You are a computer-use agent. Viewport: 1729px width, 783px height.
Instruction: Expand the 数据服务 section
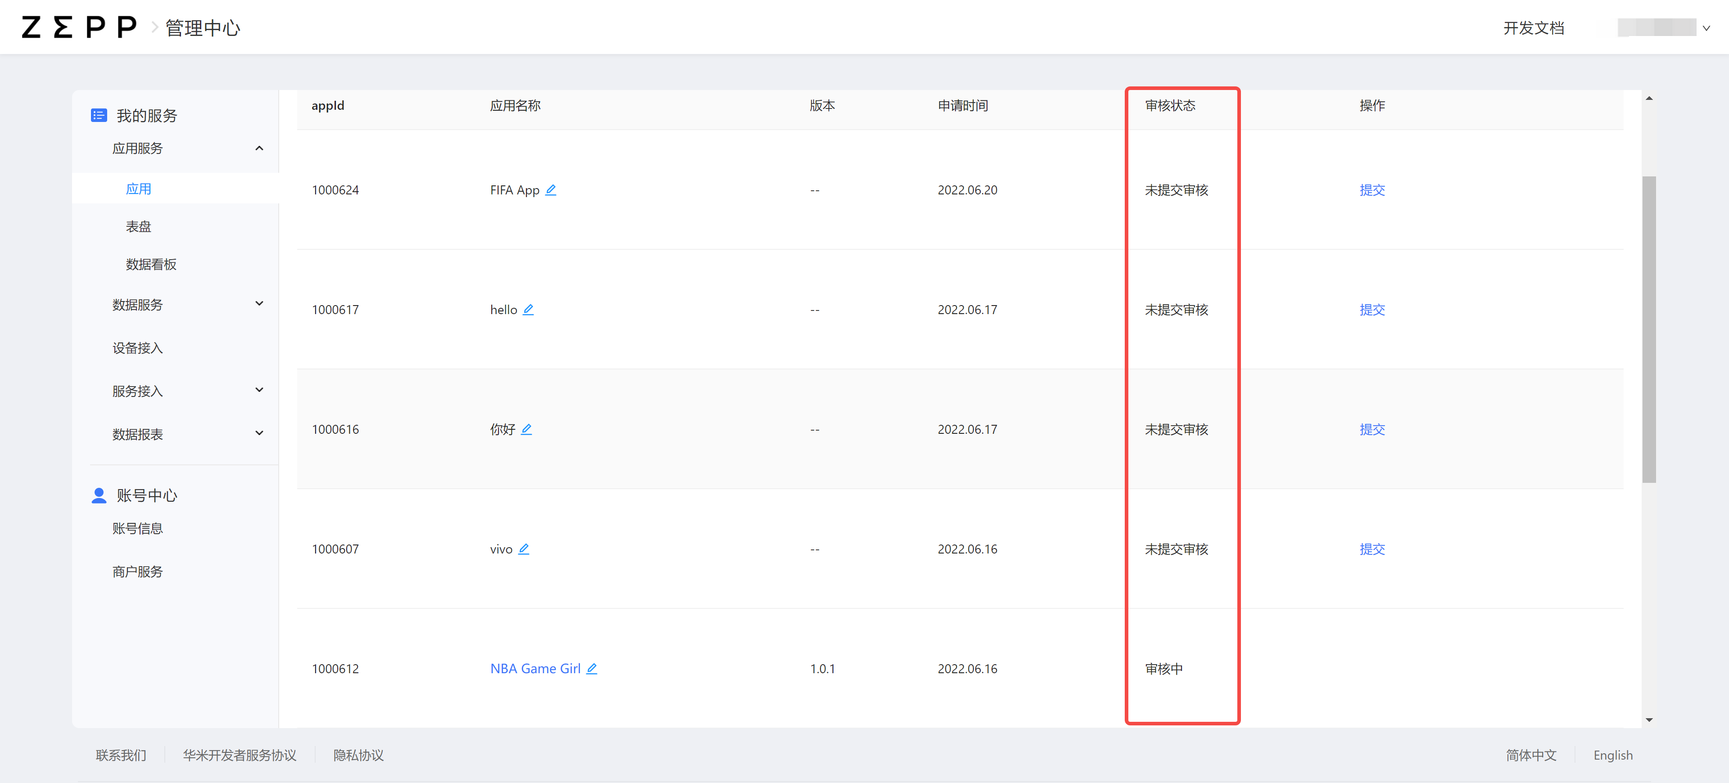[259, 304]
